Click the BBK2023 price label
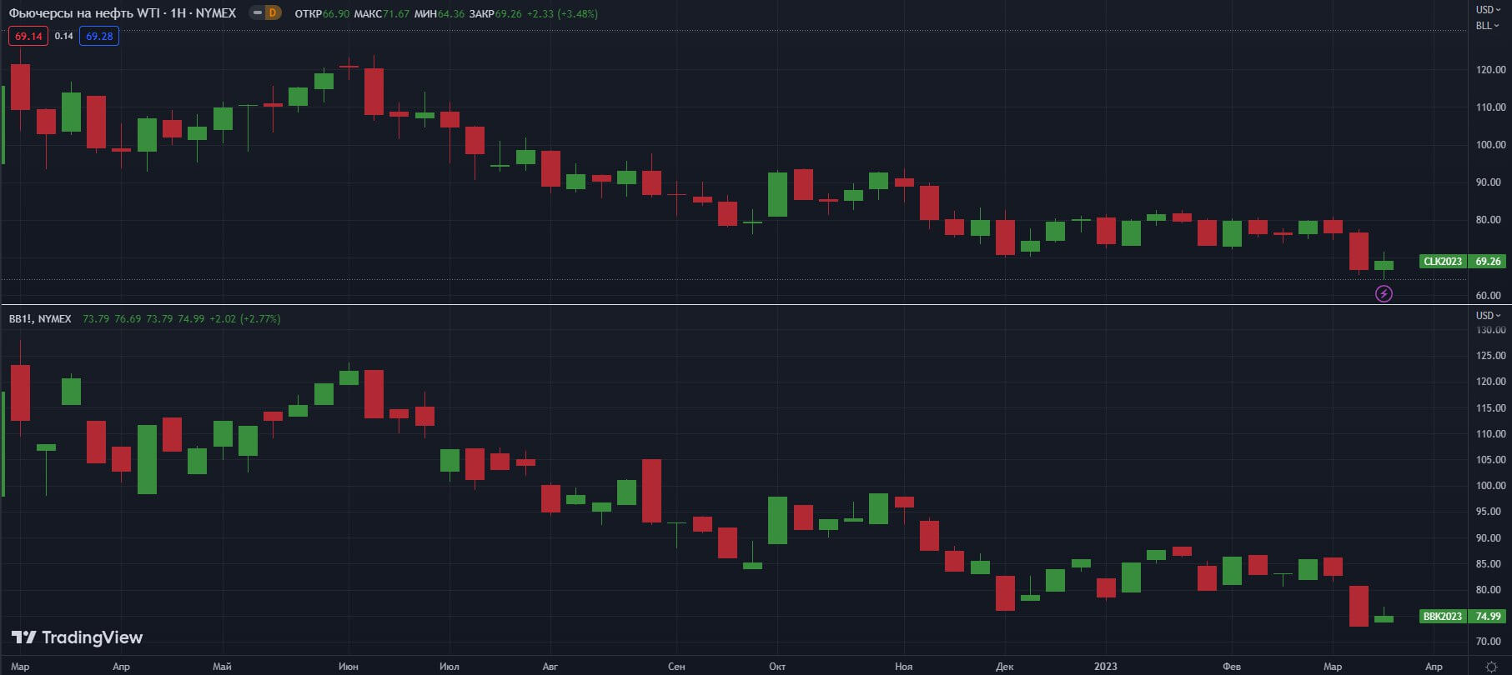 click(1443, 617)
